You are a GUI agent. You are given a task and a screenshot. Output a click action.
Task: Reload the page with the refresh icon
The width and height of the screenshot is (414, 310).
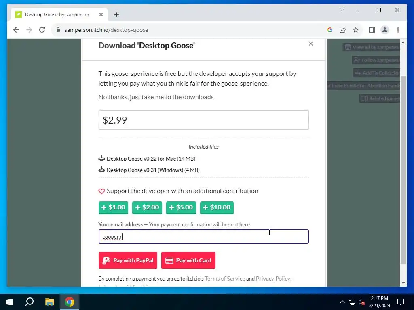42,30
